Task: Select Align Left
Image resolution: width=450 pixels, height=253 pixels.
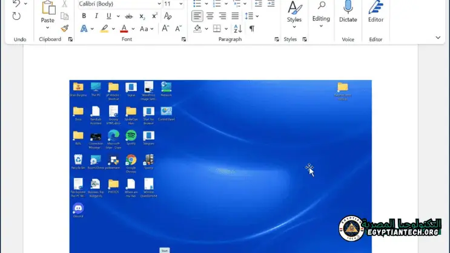Action: click(197, 16)
